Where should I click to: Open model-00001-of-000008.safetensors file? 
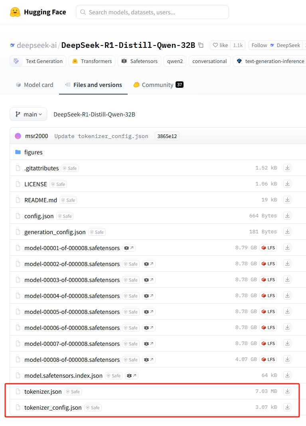click(72, 248)
